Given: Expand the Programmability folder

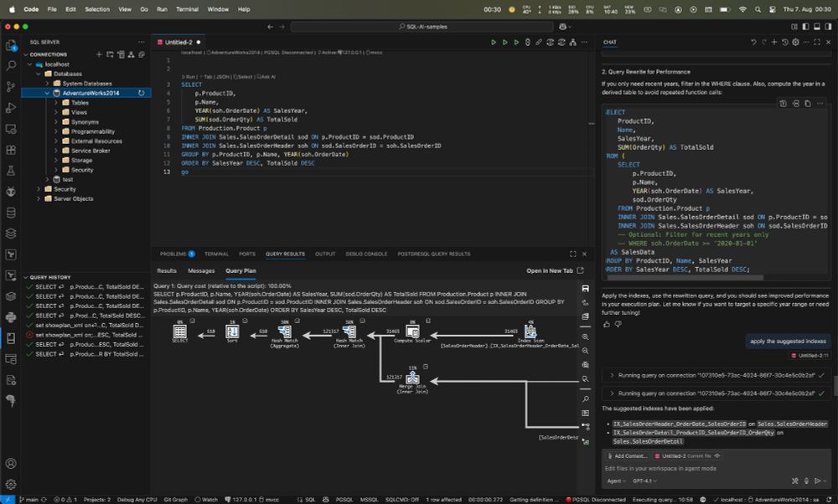Looking at the screenshot, I should click(55, 131).
